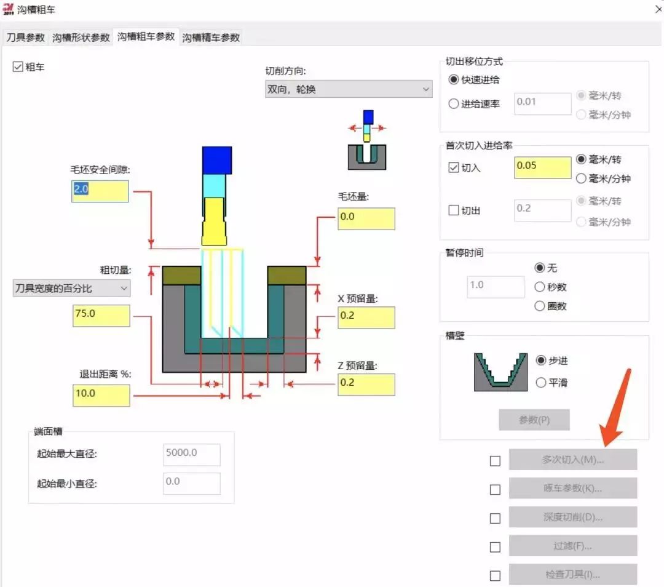Enable the 切出 checkbox

click(x=454, y=210)
